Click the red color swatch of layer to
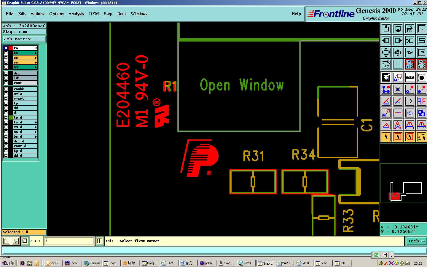The image size is (427, 267). [x=11, y=48]
